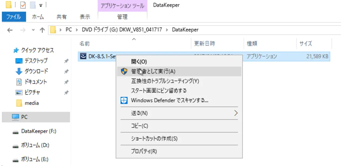The width and height of the screenshot is (341, 166).
Task: Open ボリューム (D:) drive
Action: click(35, 145)
